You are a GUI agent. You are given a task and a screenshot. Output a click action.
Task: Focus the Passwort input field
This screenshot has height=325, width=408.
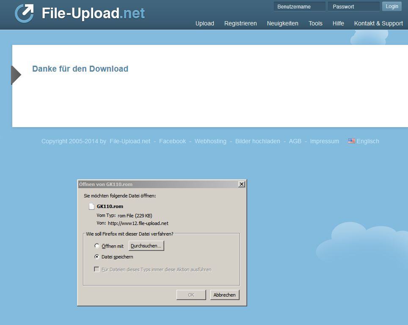pos(354,6)
